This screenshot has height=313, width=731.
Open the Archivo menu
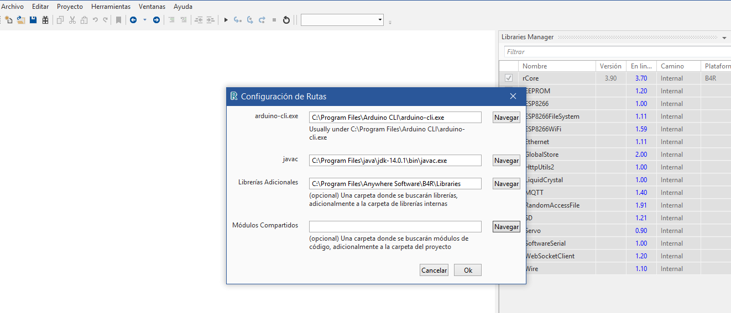13,7
